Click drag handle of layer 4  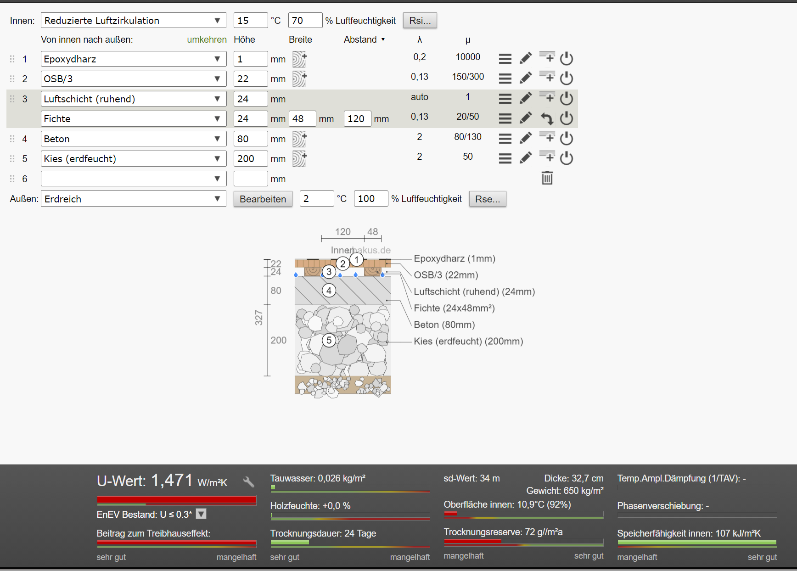[x=12, y=139]
